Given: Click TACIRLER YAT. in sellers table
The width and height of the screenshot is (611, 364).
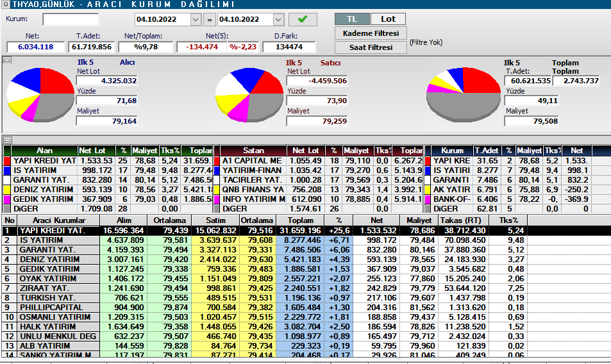Looking at the screenshot, I should click(x=252, y=180).
